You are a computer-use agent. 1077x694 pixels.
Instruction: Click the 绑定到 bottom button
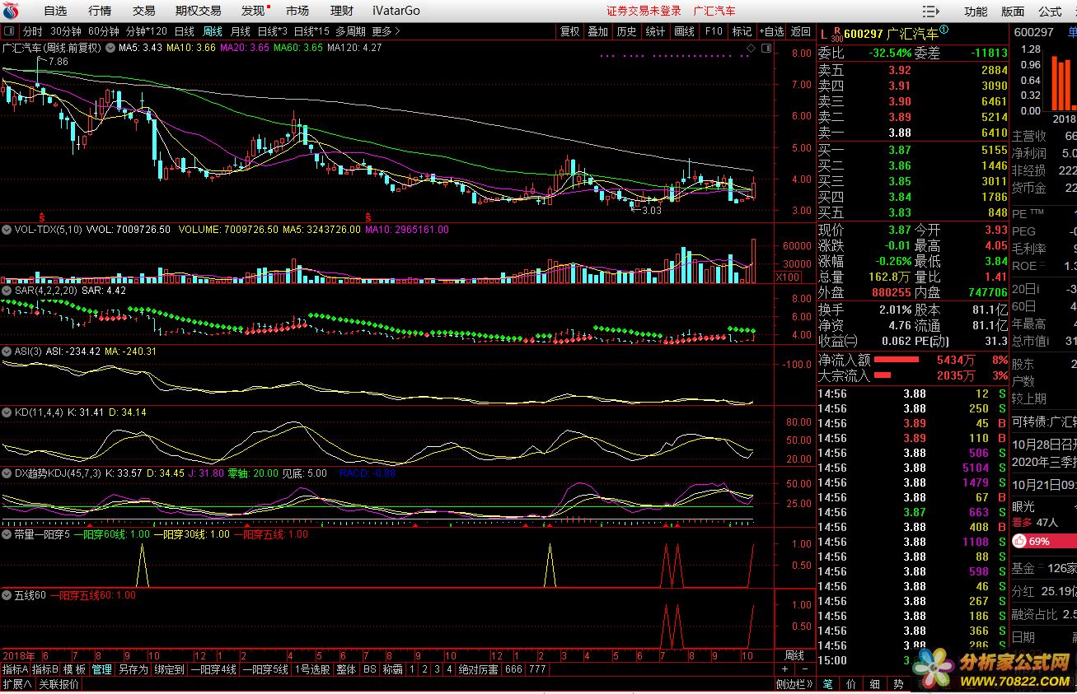[169, 670]
